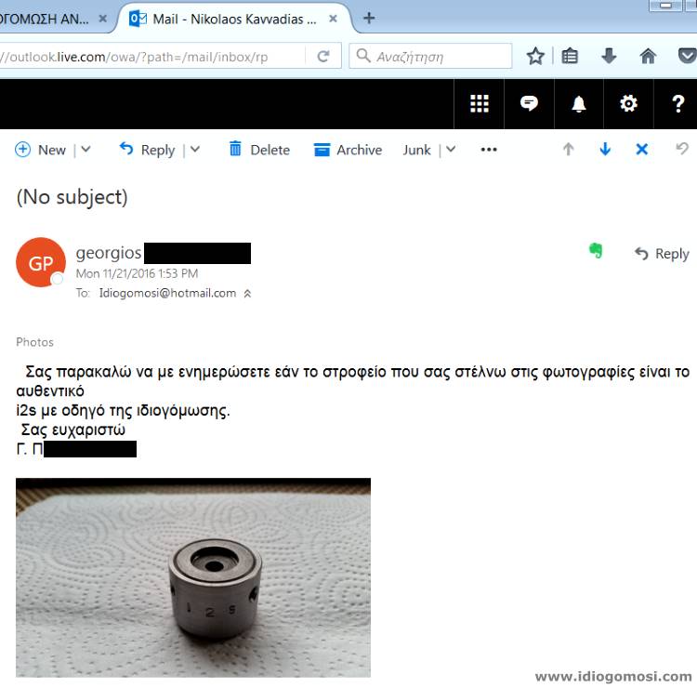Open the attached i2s bearing photo
This screenshot has height=688, width=697.
click(x=193, y=577)
